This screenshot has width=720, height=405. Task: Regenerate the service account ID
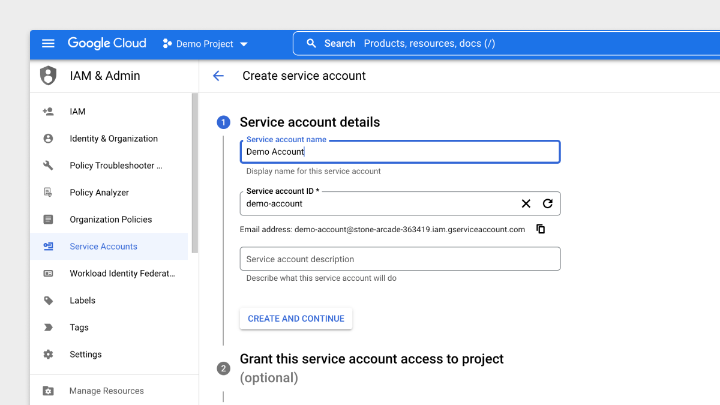[548, 203]
